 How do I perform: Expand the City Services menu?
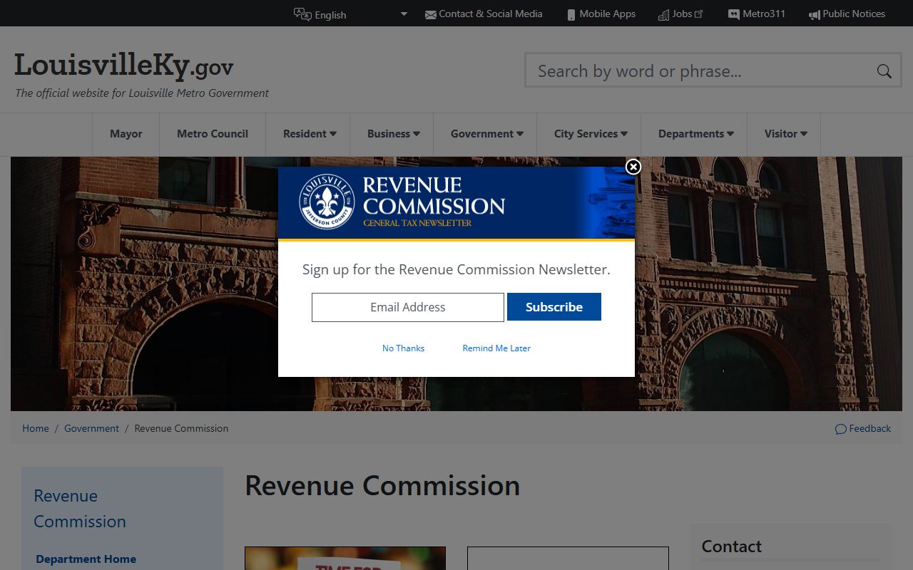[x=591, y=134]
